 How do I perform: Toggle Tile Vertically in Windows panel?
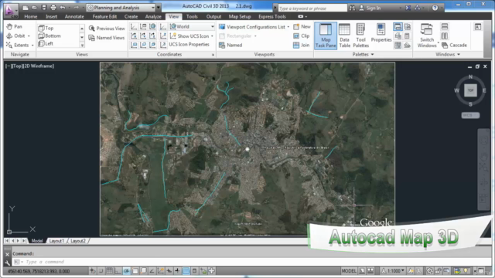pyautogui.click(x=445, y=36)
